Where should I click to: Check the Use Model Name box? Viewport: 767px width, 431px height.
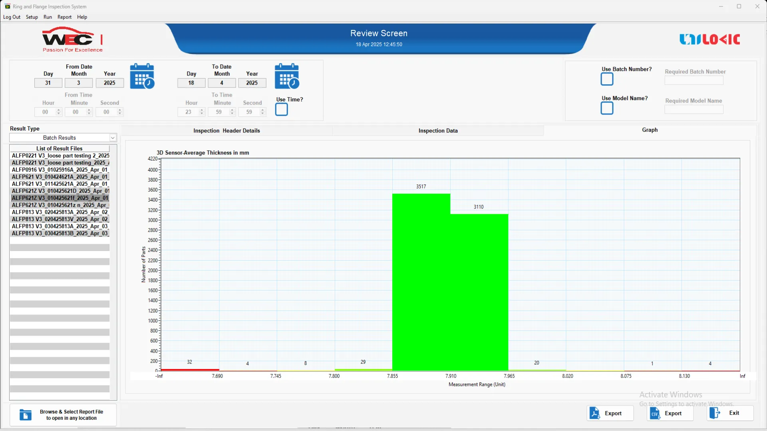coord(607,108)
